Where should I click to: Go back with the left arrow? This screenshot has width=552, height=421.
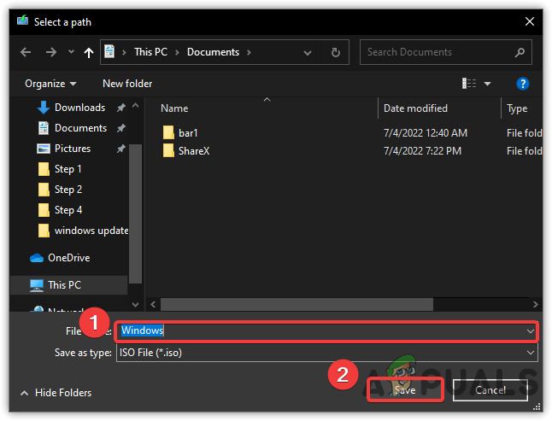click(26, 52)
